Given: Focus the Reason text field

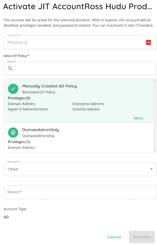Looking at the screenshot, I should pyautogui.click(x=80, y=192).
